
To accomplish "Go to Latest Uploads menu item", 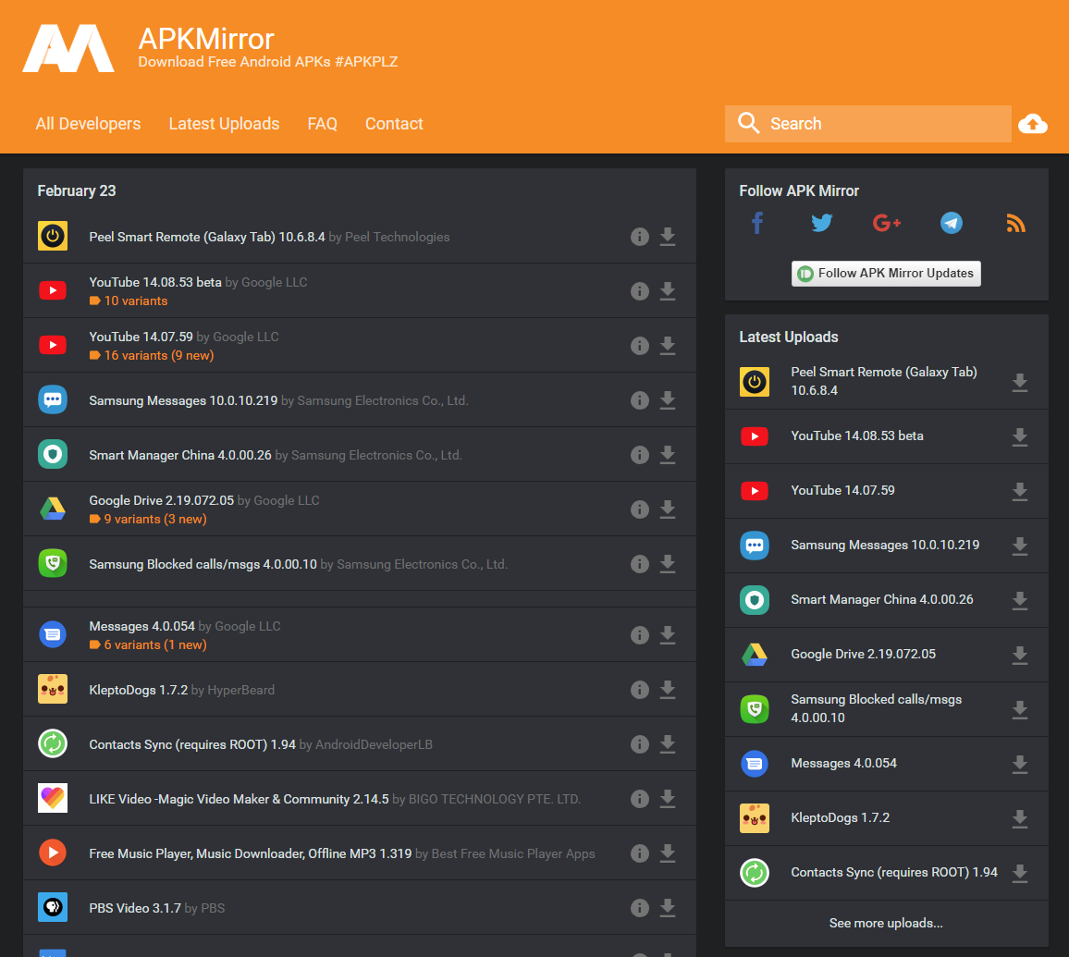I will point(224,124).
